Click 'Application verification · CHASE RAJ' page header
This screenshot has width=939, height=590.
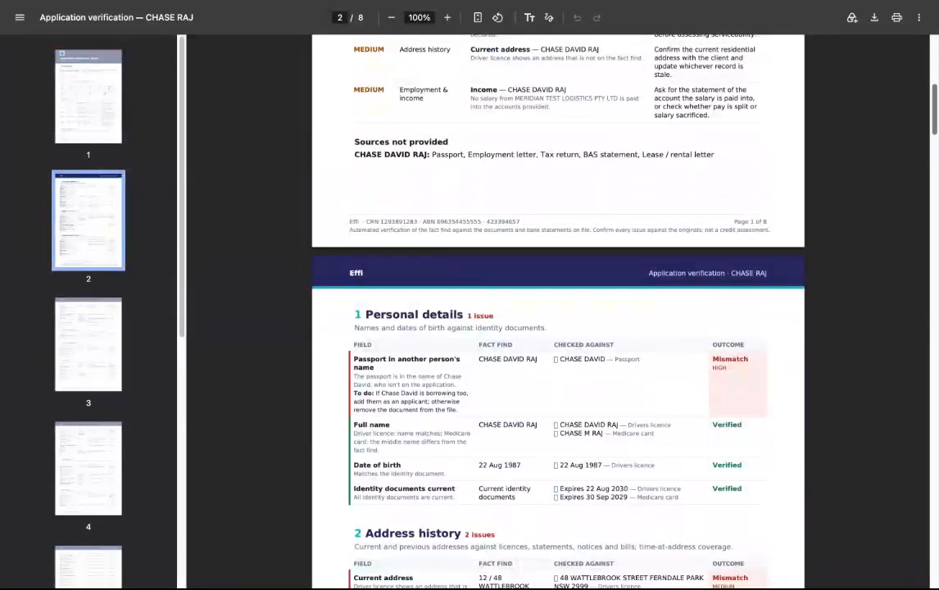707,273
